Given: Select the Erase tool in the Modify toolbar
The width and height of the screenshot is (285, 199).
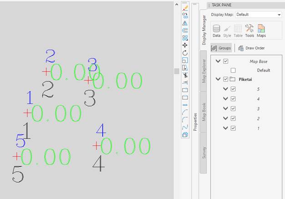Looking at the screenshot, I should click(185, 8).
